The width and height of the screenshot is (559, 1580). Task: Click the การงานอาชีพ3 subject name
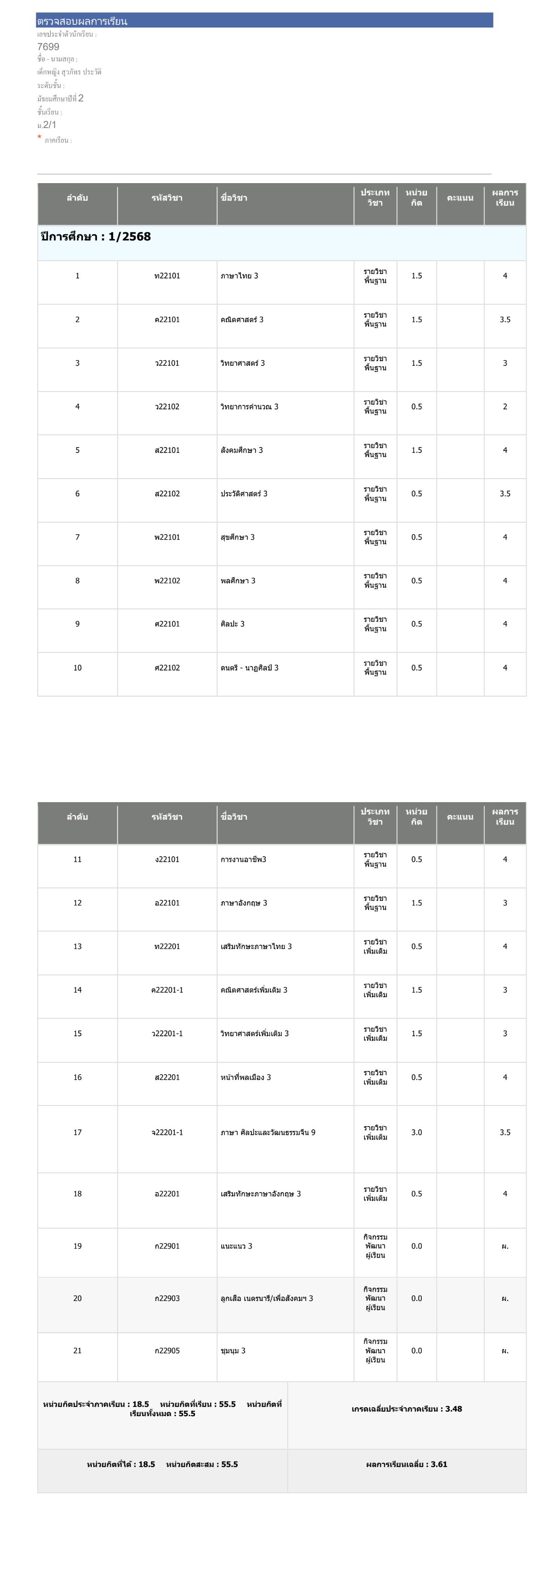pyautogui.click(x=243, y=860)
